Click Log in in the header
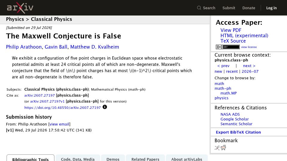This screenshot has height=161, width=287. tap(271, 8)
